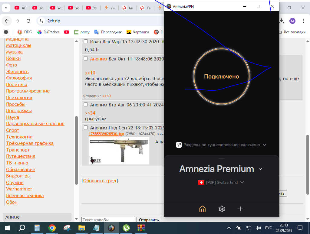Open Chrome apps grid bookmark icon
The image size is (310, 234).
6,32
